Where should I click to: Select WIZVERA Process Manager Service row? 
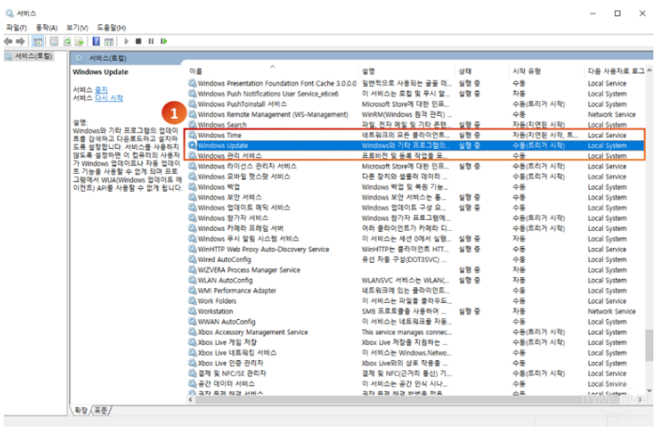click(x=415, y=269)
